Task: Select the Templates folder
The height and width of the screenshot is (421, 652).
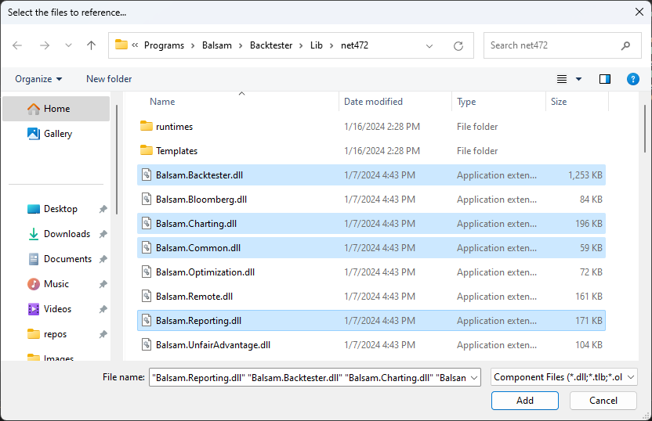Action: (x=371, y=151)
